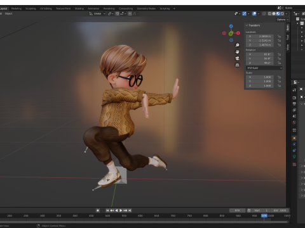Viewport: 305px width, 228px height.
Task: Open the snapping options dropdown
Action: pos(123,14)
